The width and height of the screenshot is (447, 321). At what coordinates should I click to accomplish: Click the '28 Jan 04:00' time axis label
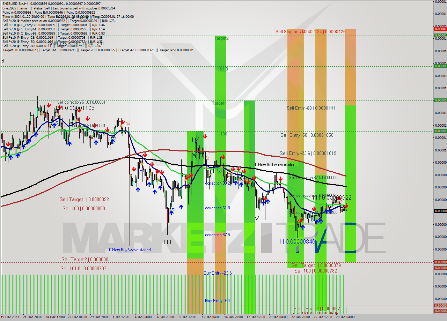point(345,317)
